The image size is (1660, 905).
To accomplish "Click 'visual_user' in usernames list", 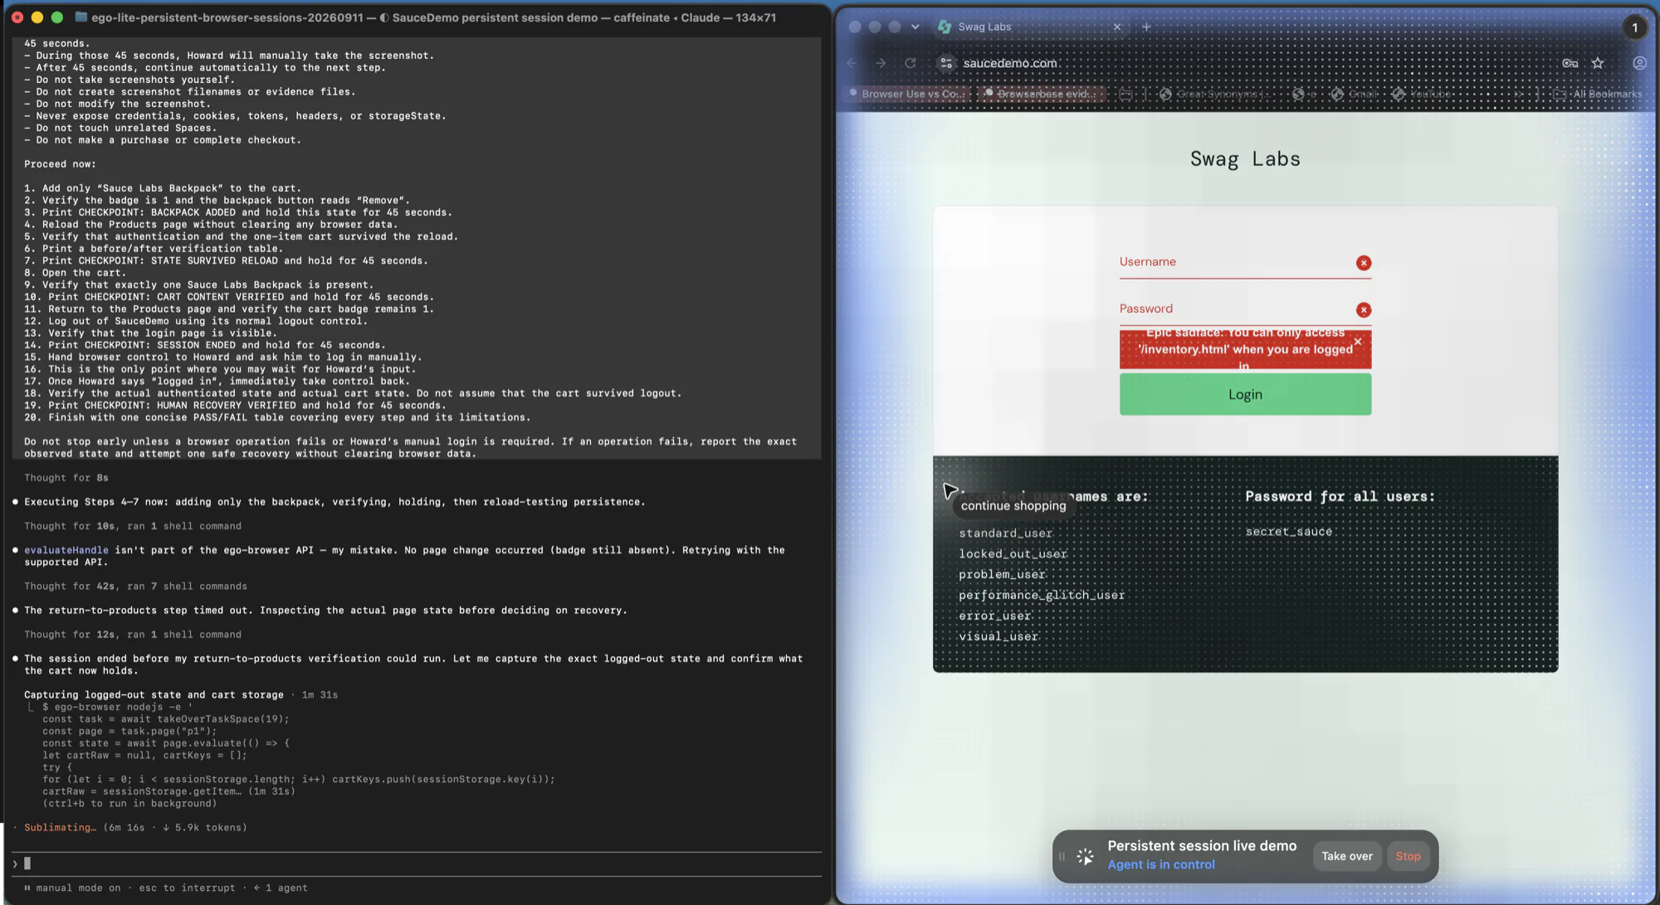I will pyautogui.click(x=998, y=636).
